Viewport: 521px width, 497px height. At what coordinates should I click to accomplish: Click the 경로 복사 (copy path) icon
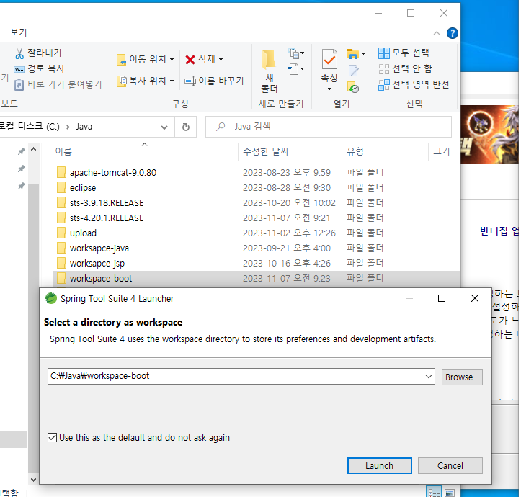click(19, 69)
